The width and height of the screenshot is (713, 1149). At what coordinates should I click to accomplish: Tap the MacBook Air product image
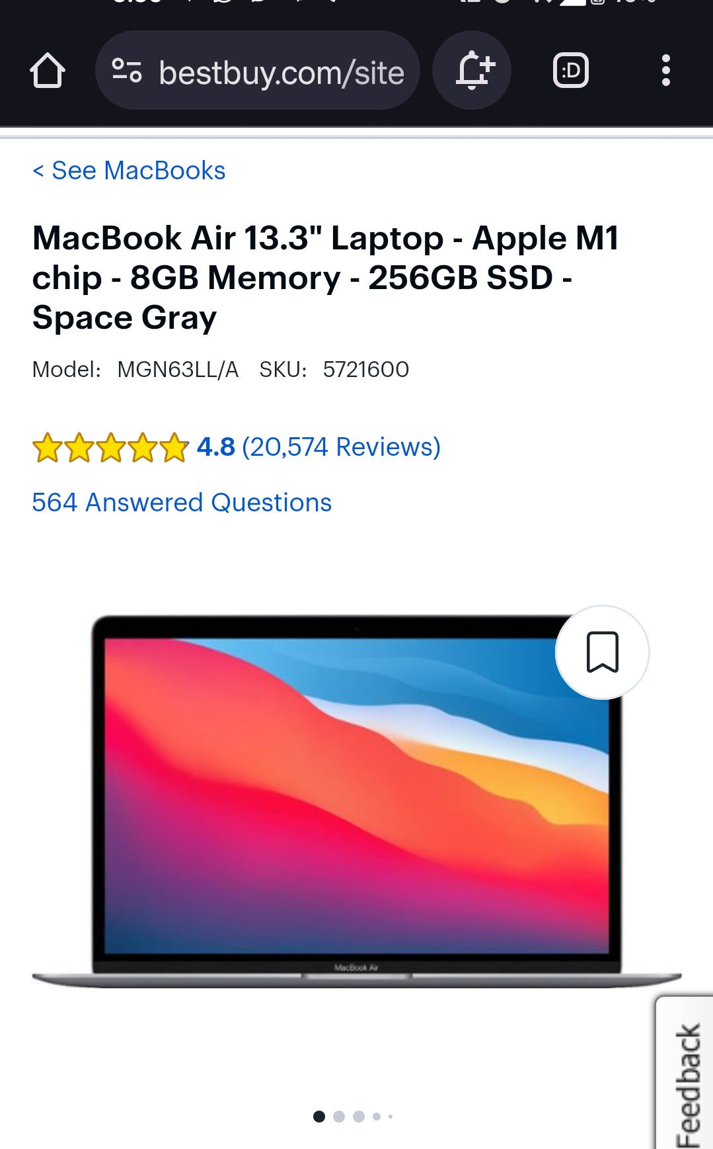(357, 802)
